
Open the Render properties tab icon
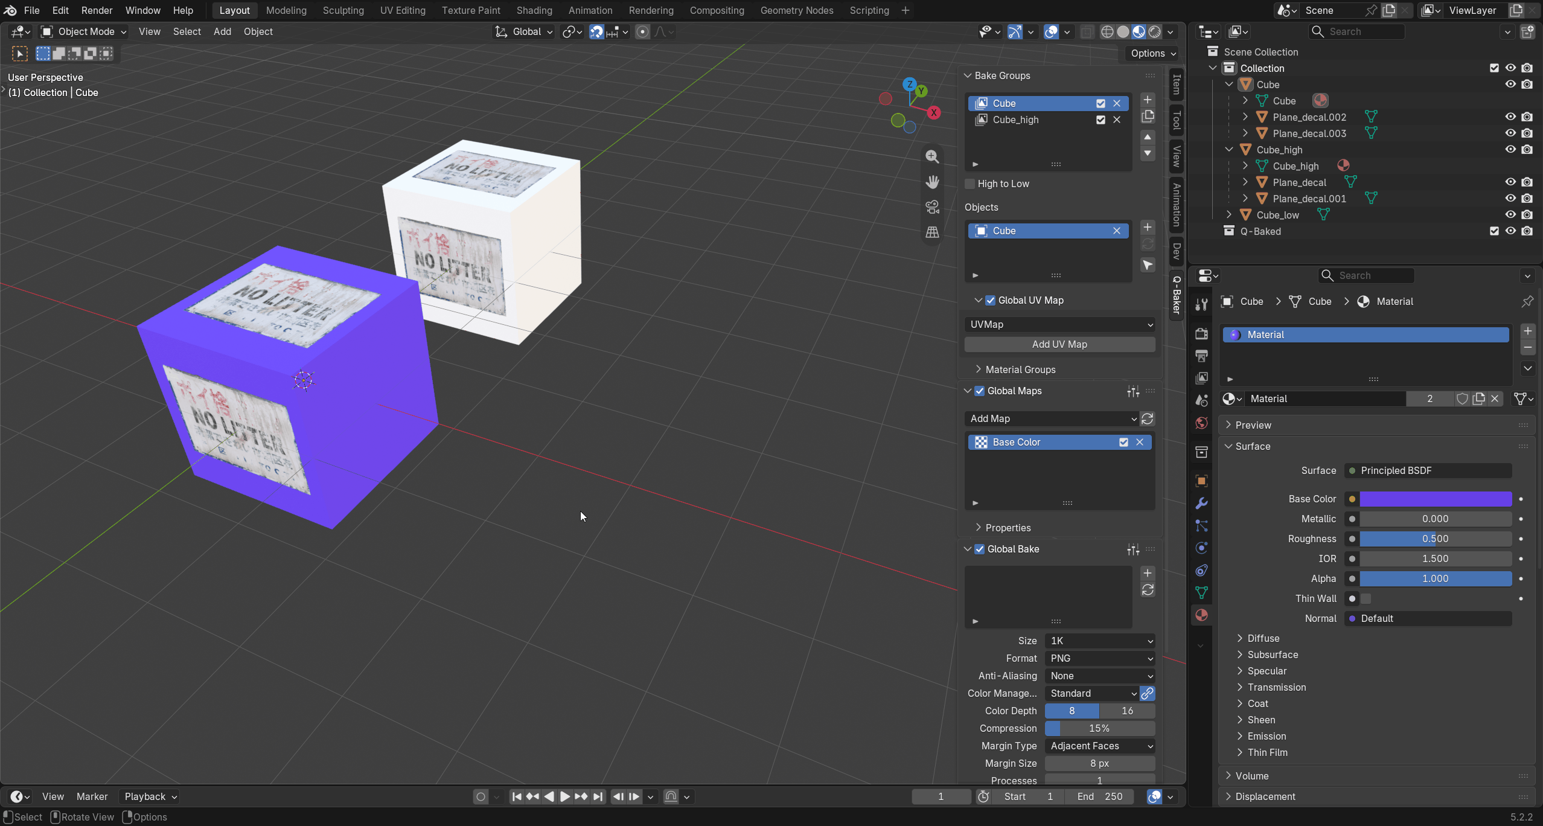(x=1201, y=333)
